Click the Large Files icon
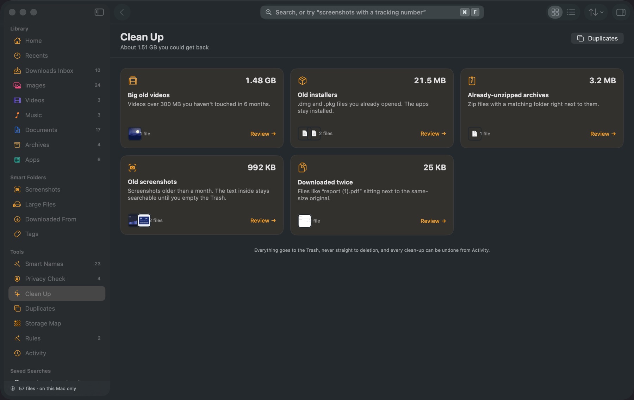This screenshot has width=634, height=400. 17,204
